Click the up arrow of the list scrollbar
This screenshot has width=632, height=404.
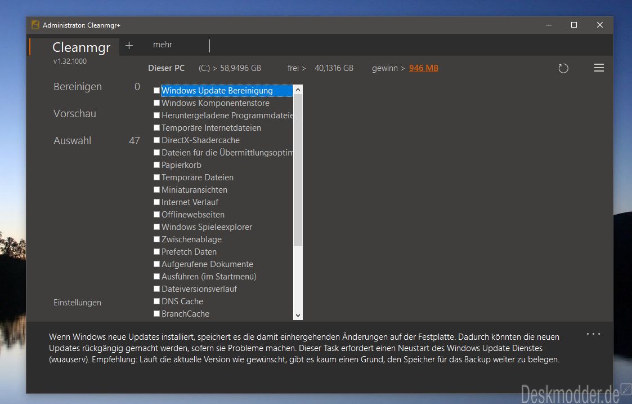click(298, 90)
